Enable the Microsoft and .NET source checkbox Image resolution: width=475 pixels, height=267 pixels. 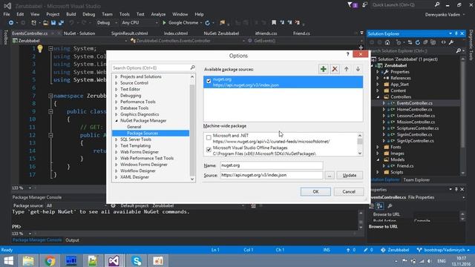pyautogui.click(x=209, y=138)
